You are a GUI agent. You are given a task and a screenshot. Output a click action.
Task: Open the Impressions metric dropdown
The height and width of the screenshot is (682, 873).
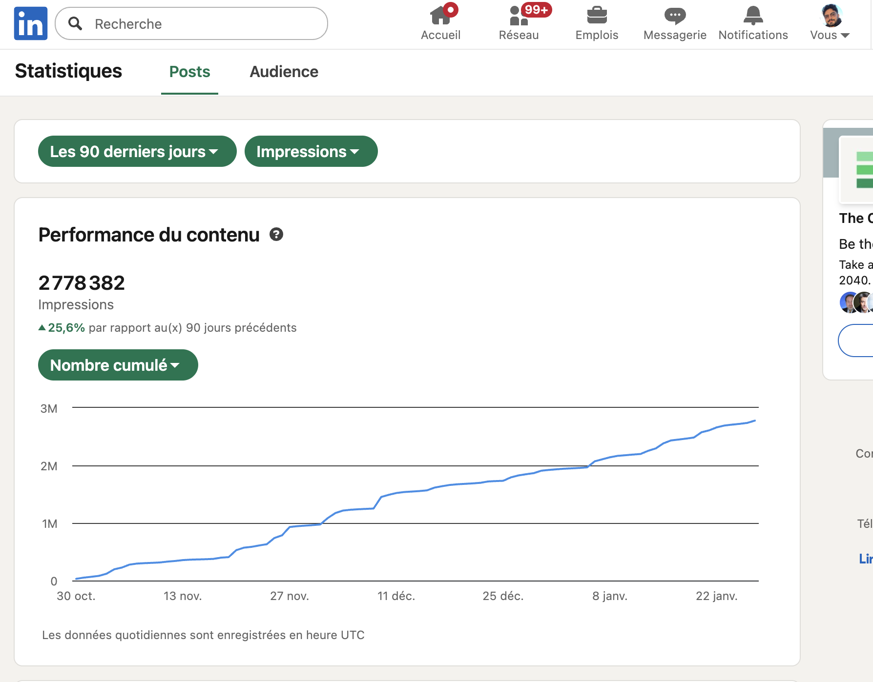point(311,151)
